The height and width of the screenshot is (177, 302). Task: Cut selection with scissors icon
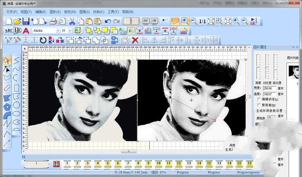[x=72, y=21]
